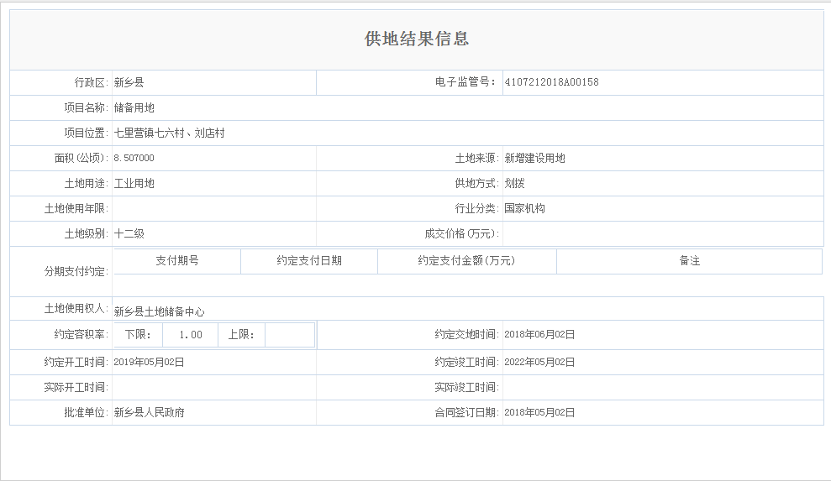Click the 实际竣工时间 label

[467, 387]
